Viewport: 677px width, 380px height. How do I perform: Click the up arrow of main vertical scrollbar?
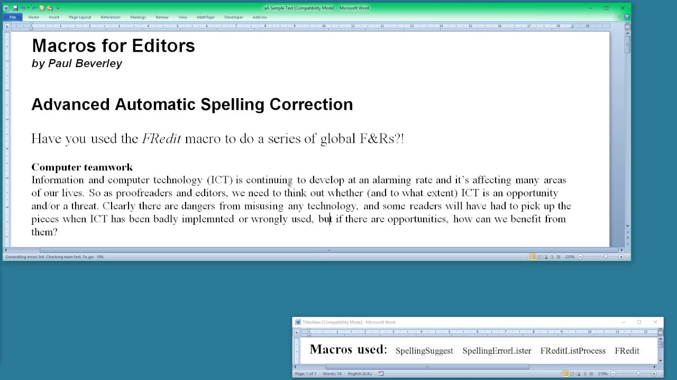click(627, 33)
